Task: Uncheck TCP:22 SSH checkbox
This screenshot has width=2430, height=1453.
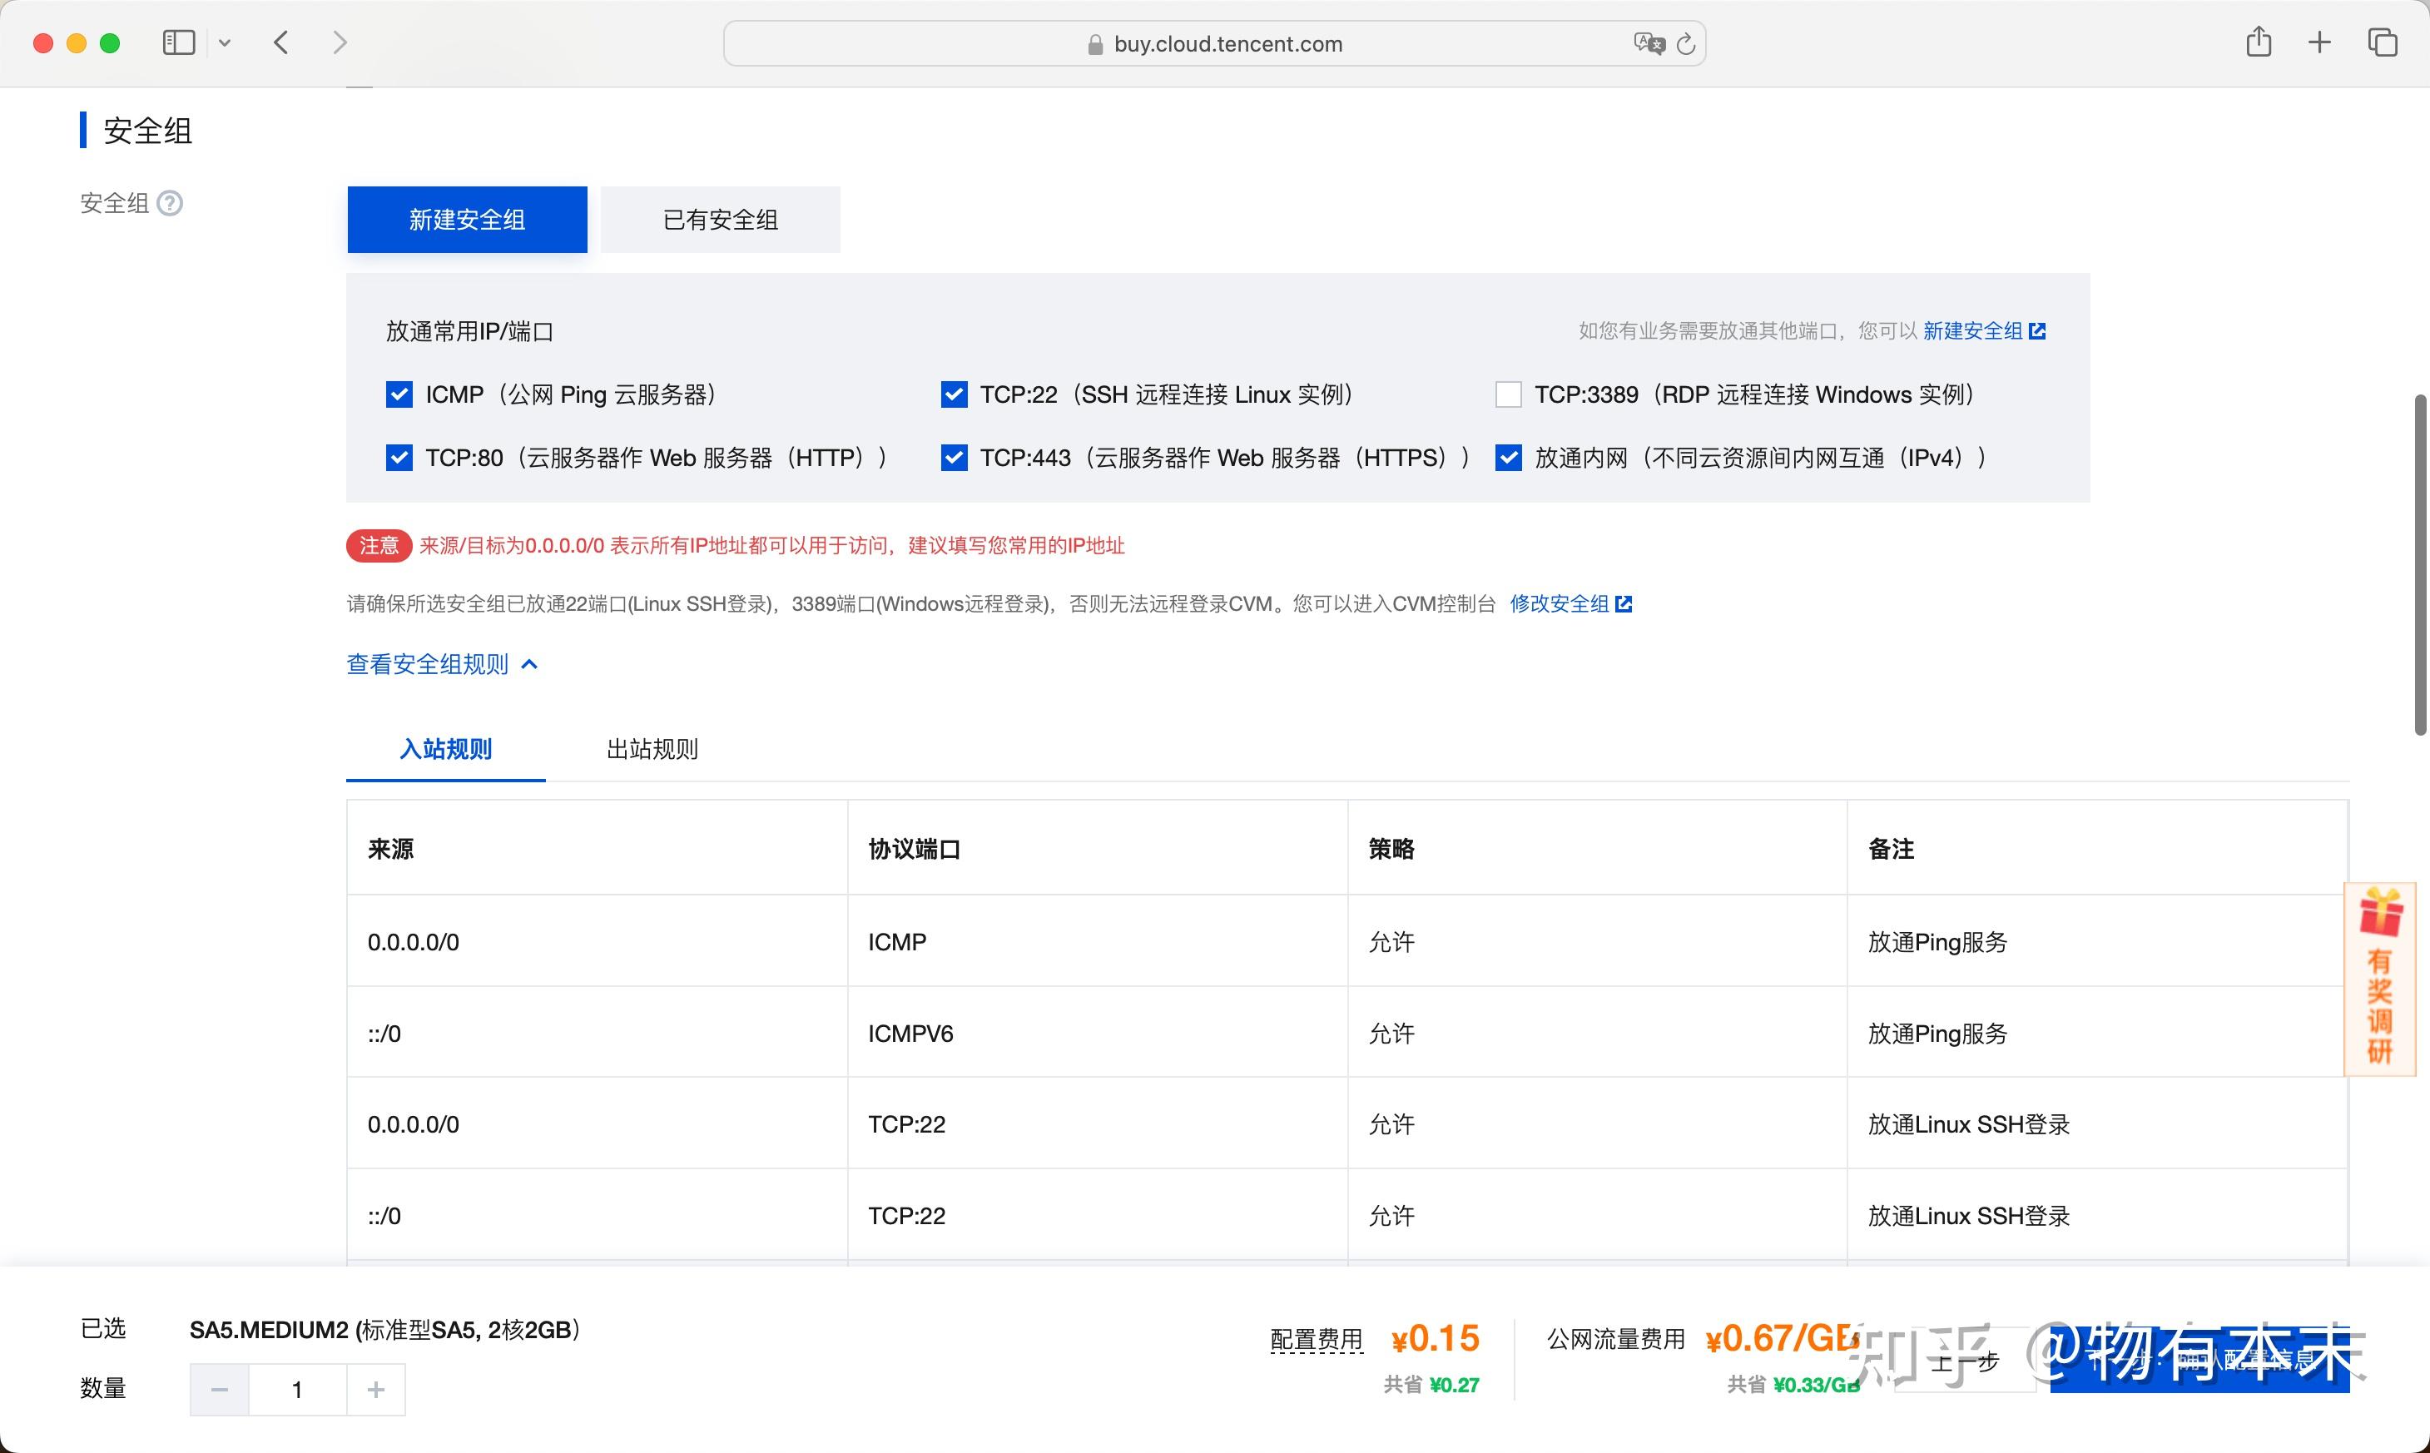Action: [954, 394]
